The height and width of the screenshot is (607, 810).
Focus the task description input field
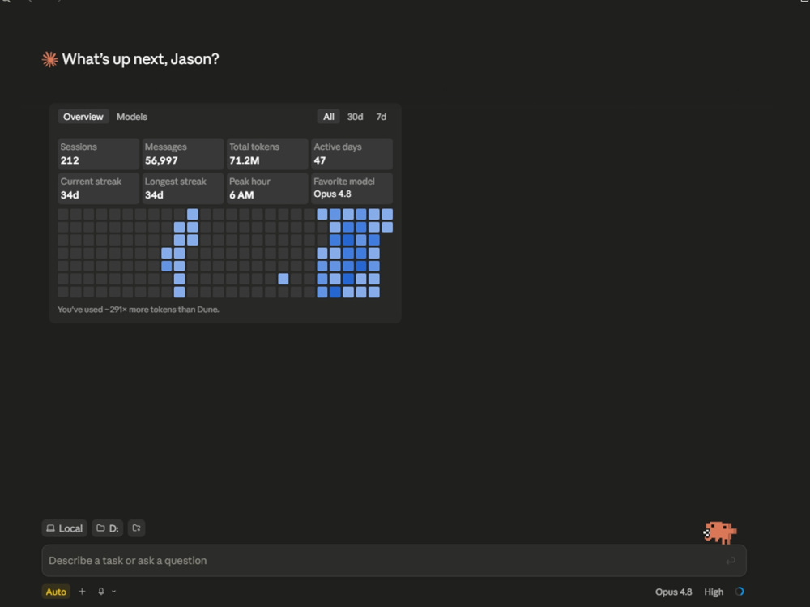(394, 561)
